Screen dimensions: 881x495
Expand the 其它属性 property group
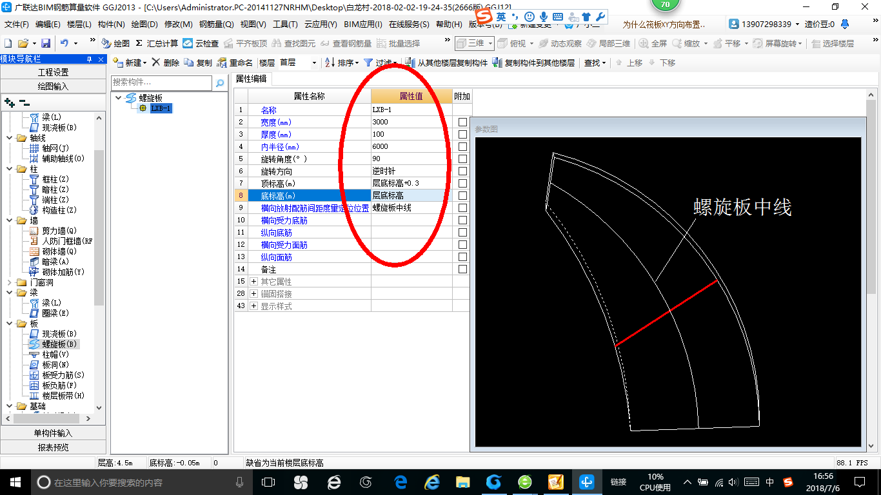coord(253,282)
